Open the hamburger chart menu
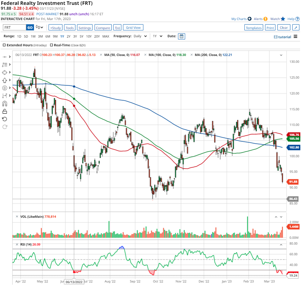 [295, 37]
